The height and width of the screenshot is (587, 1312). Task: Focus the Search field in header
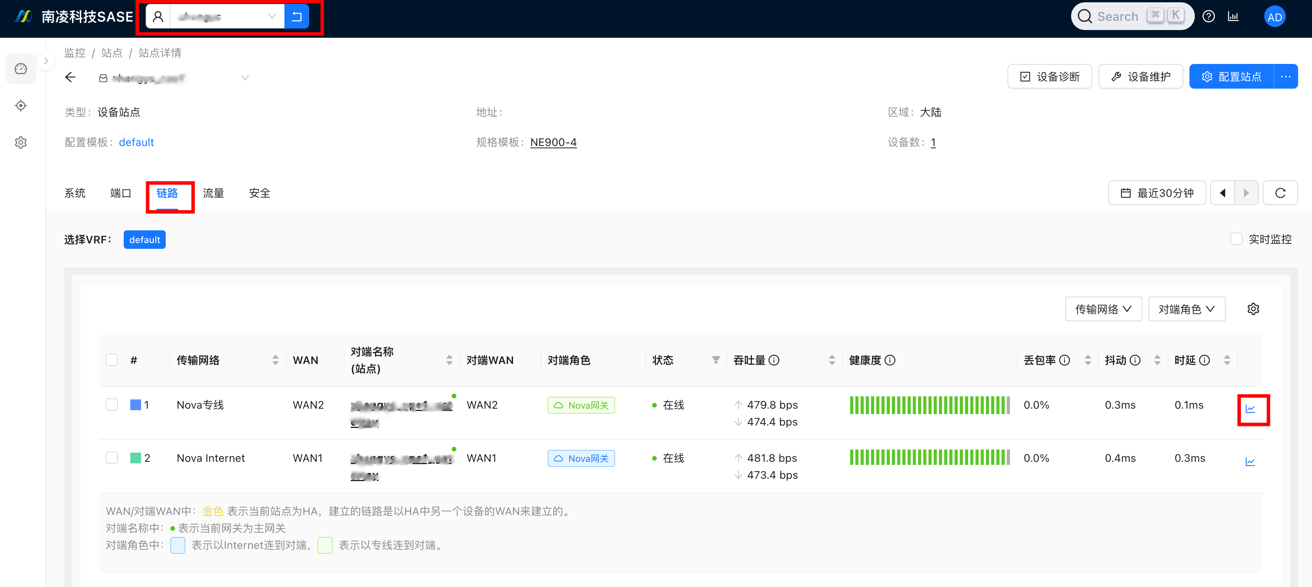pos(1133,16)
